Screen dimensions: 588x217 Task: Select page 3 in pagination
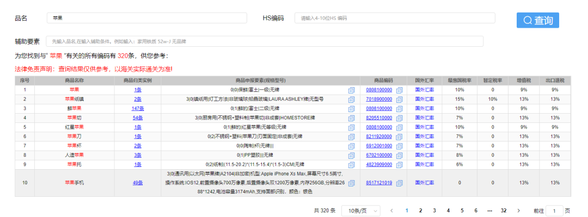(x=434, y=210)
